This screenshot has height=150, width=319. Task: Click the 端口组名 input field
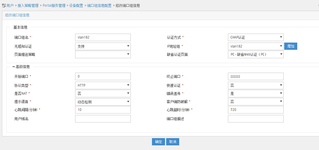(x=103, y=37)
